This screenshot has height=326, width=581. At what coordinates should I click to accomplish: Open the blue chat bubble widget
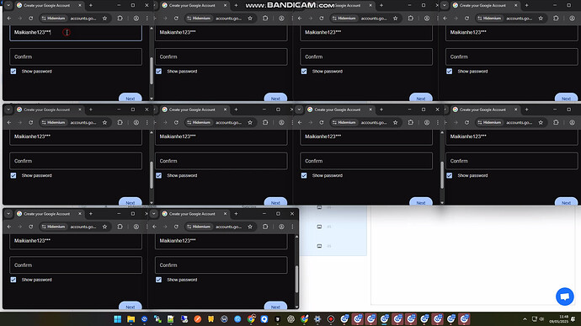click(565, 297)
